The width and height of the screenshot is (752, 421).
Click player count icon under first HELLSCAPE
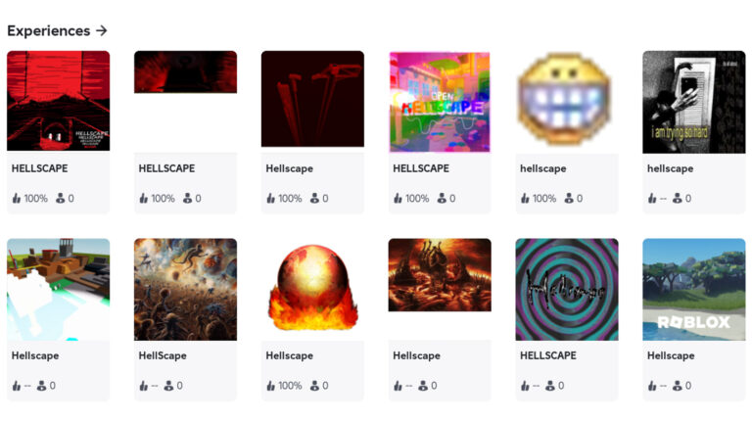pyautogui.click(x=61, y=198)
